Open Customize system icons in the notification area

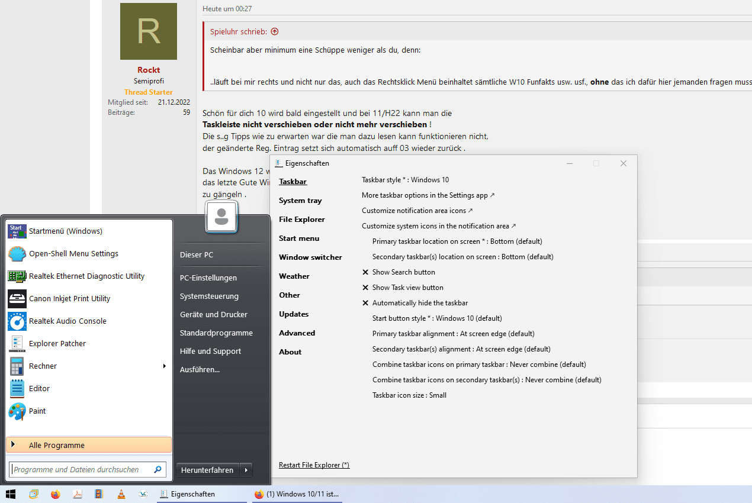tap(439, 226)
